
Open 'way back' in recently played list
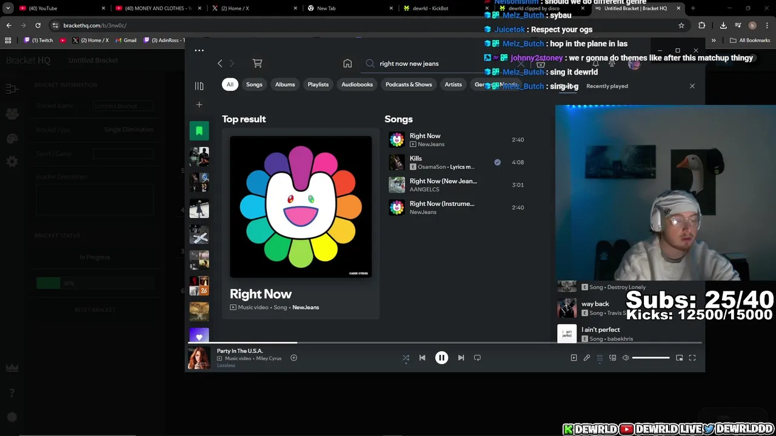click(595, 304)
